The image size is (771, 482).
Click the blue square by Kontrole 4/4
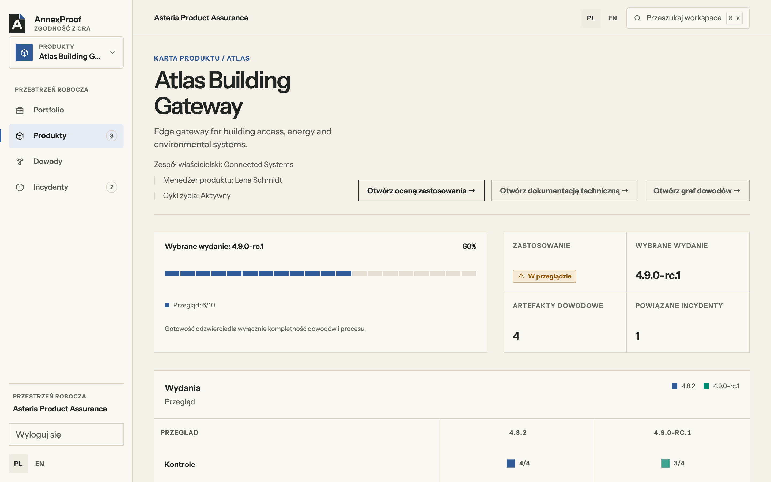511,463
